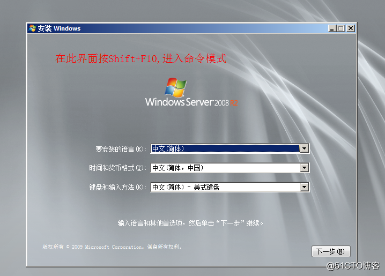
Task: Click the 键盘和输入方法(K) label
Action: tap(117, 188)
